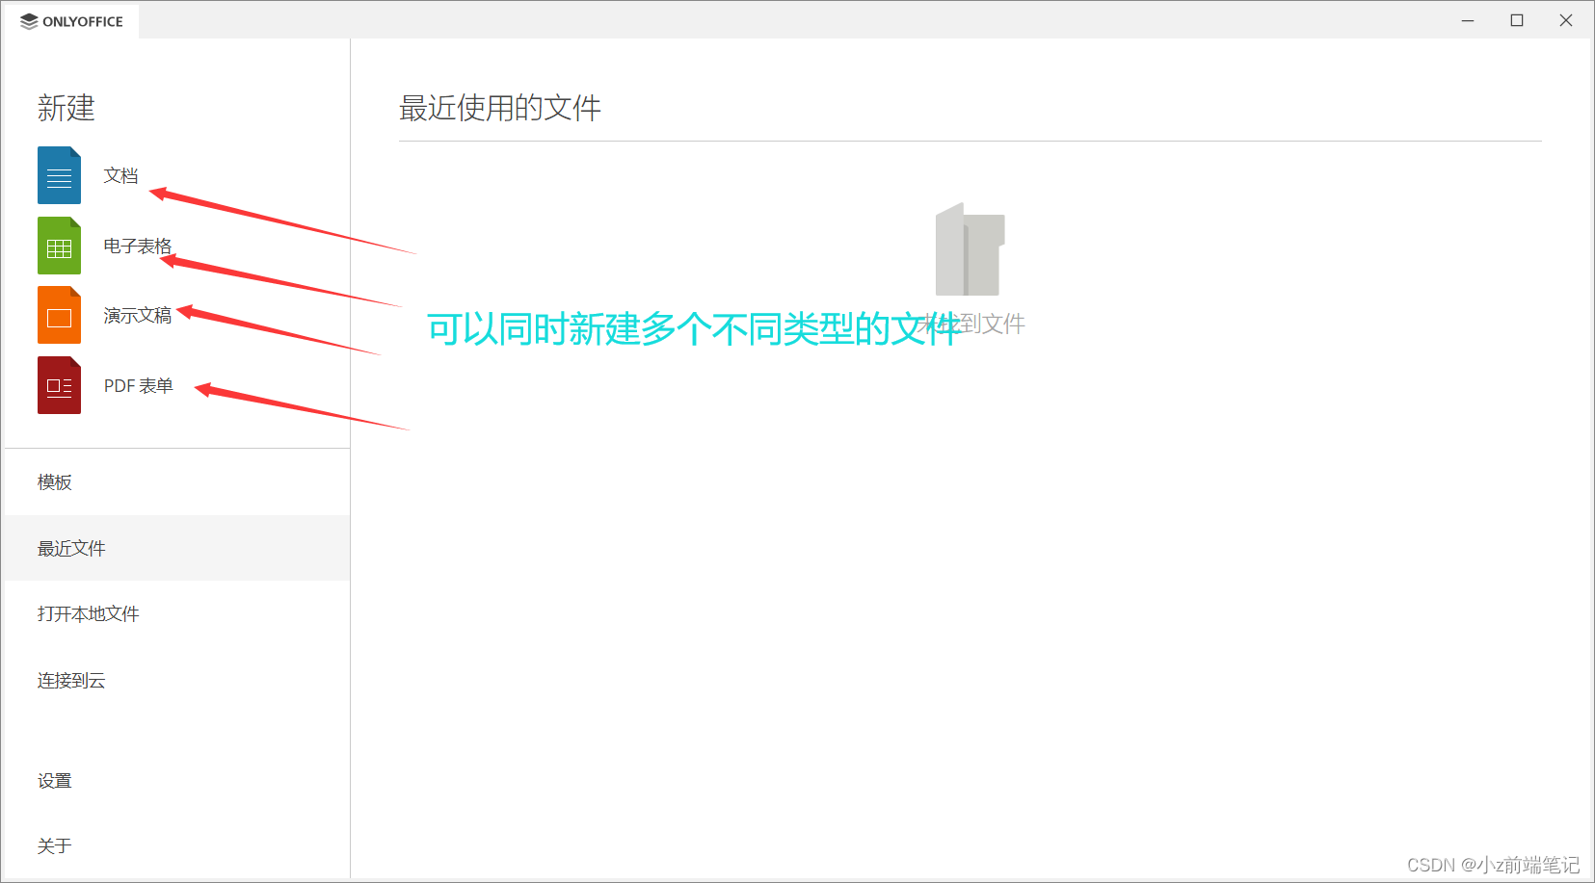This screenshot has height=883, width=1595.
Task: Close the ONLYOFFICE window
Action: point(1566,20)
